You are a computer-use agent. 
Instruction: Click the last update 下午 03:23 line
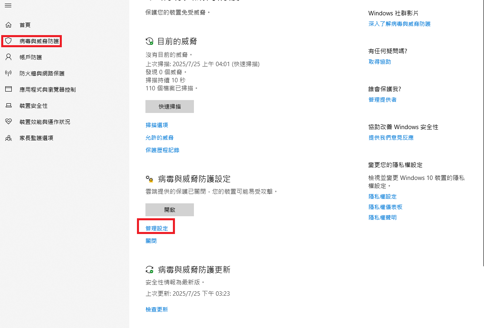188,293
